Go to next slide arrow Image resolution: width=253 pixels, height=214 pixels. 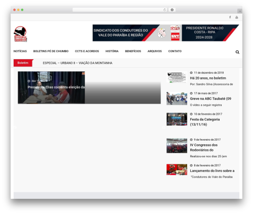click(163, 127)
